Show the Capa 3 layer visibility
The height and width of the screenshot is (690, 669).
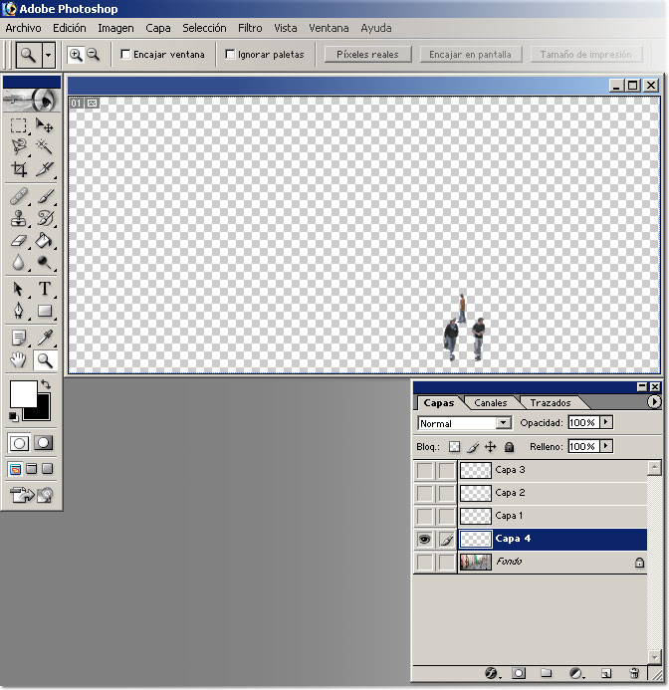point(424,470)
